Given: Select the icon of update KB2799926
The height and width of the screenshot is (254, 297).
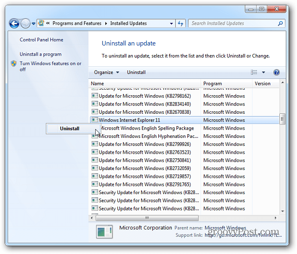Looking at the screenshot, I should point(95,144).
